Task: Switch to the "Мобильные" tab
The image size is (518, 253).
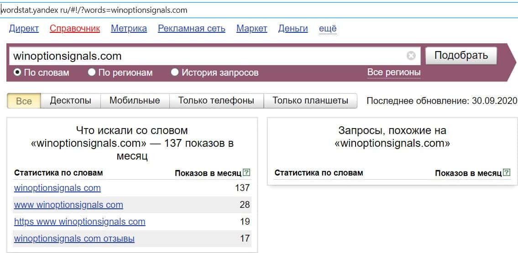Action: click(x=135, y=101)
